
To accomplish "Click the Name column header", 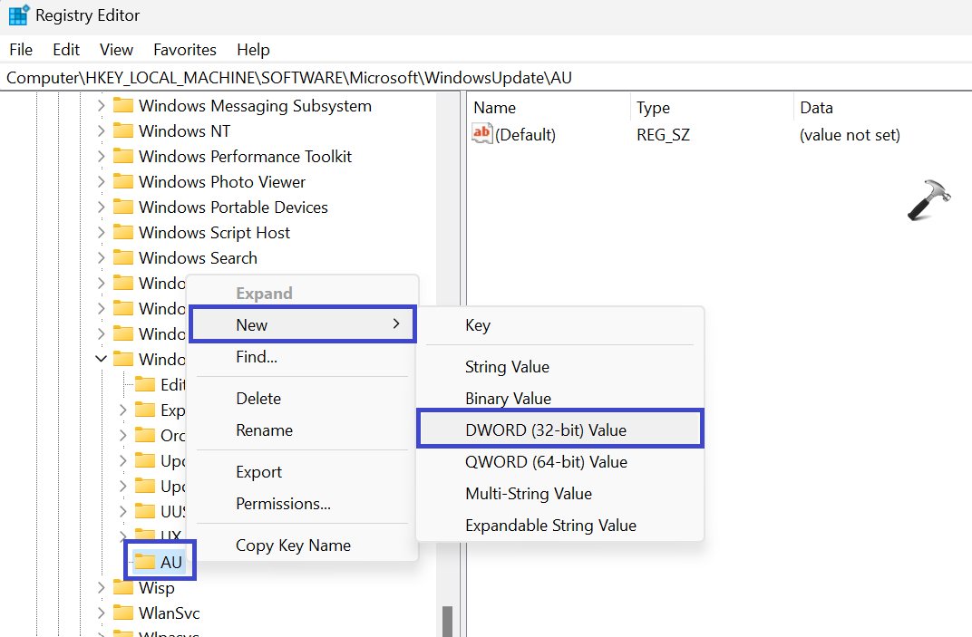I will pyautogui.click(x=495, y=108).
